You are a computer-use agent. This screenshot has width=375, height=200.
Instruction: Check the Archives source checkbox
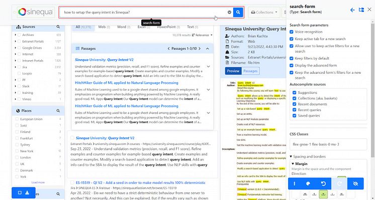(19, 35)
